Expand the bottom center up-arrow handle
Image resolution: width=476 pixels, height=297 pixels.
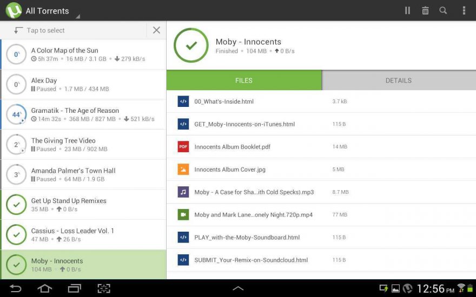coord(238,288)
